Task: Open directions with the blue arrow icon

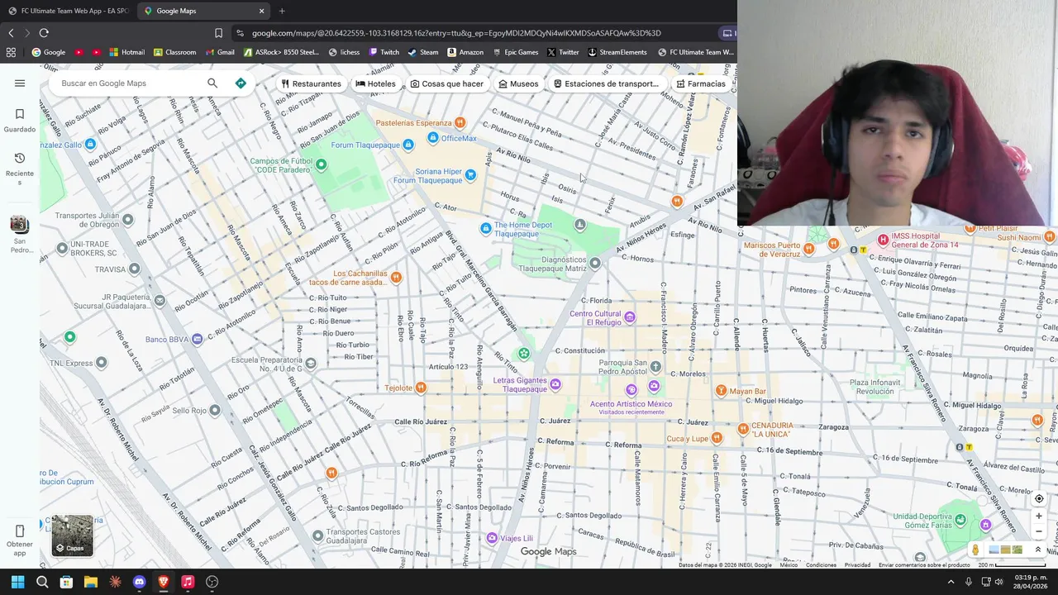Action: 241,83
